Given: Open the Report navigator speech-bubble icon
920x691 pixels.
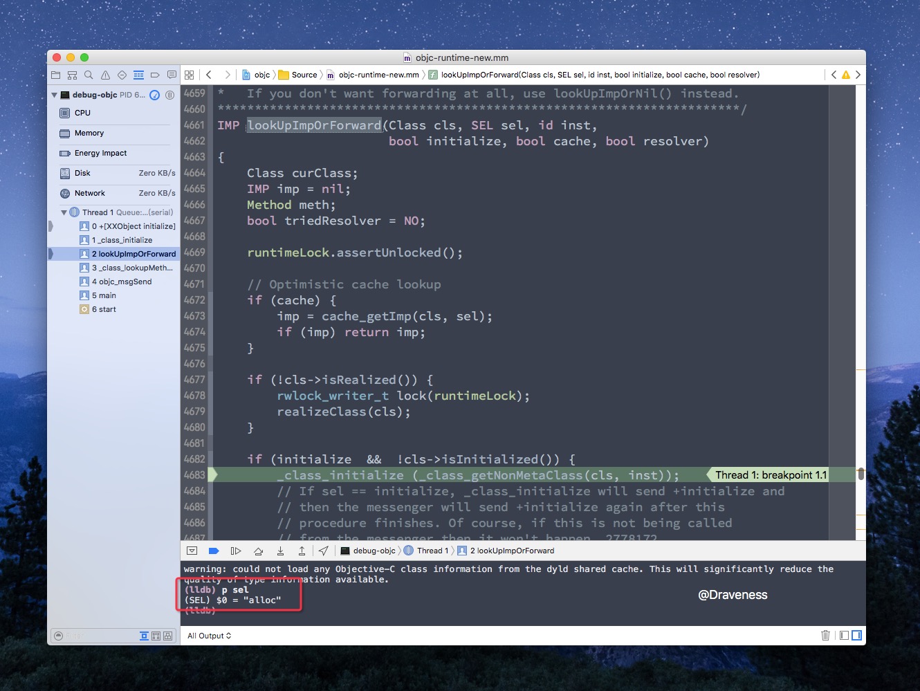Looking at the screenshot, I should pos(172,75).
